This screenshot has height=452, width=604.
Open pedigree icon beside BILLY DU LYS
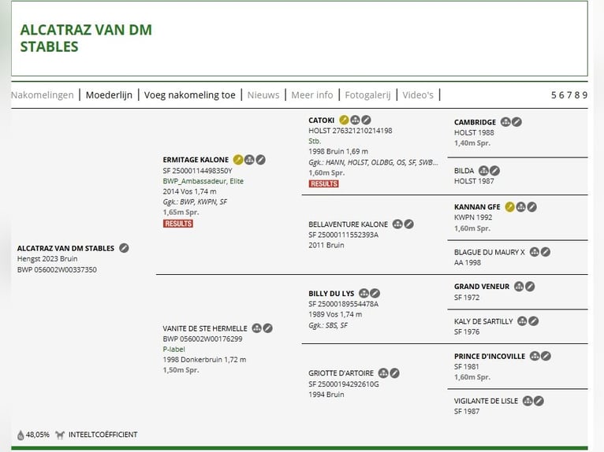click(364, 294)
